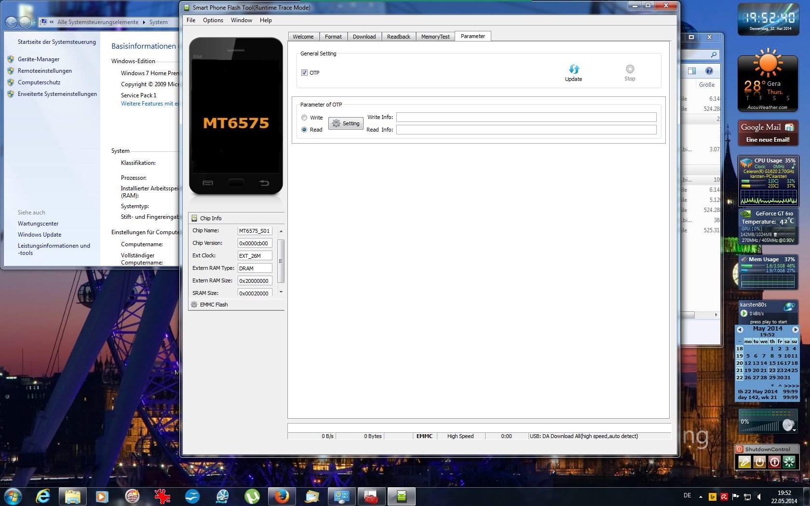Open Windows Update link in System window
Viewport: 810px width, 506px height.
(x=40, y=235)
